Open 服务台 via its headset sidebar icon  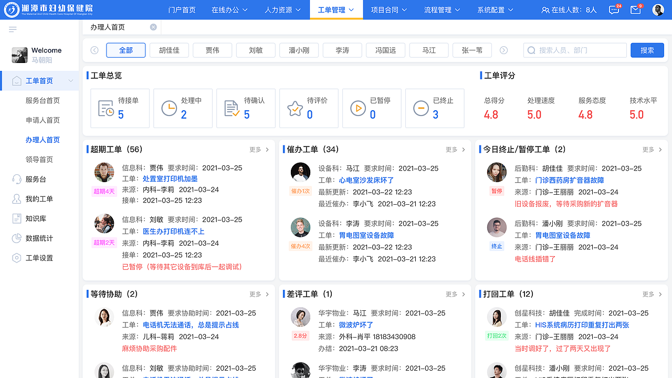[x=17, y=179]
